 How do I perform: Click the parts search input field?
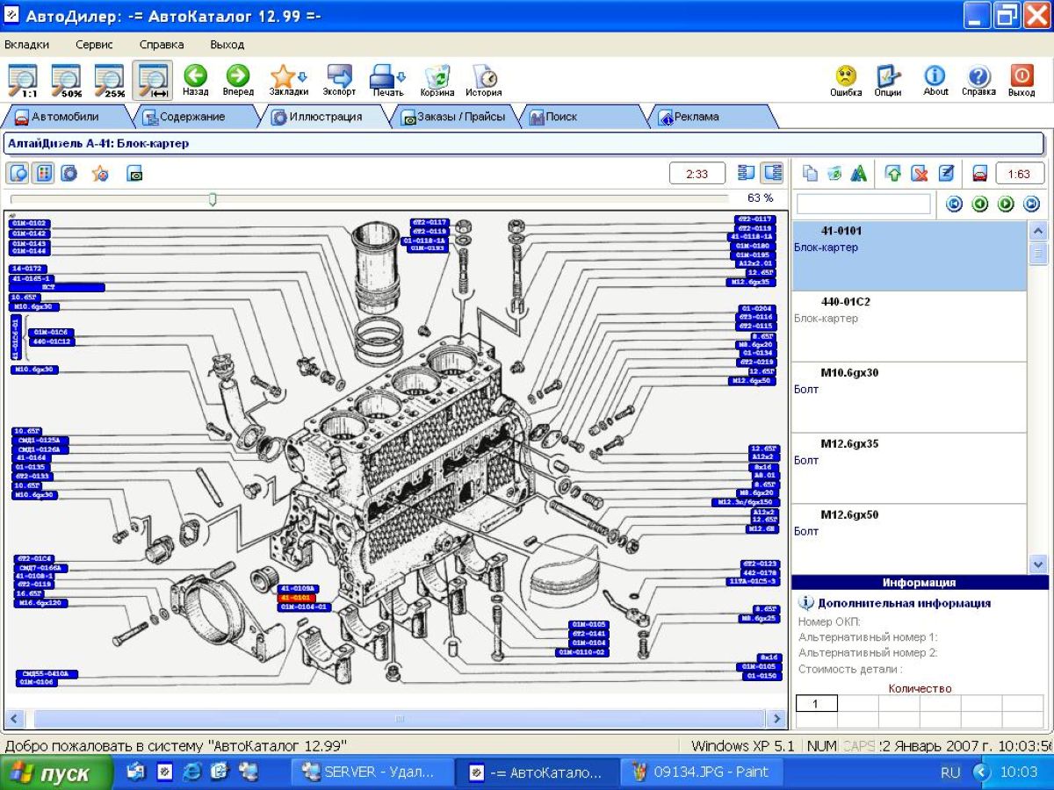pyautogui.click(x=863, y=204)
